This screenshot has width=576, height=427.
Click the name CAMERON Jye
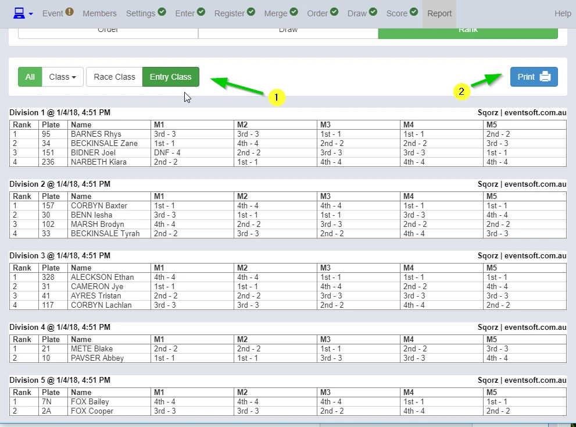coord(97,286)
